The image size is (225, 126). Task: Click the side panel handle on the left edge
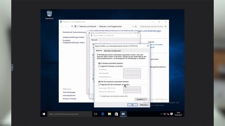(x=12, y=68)
